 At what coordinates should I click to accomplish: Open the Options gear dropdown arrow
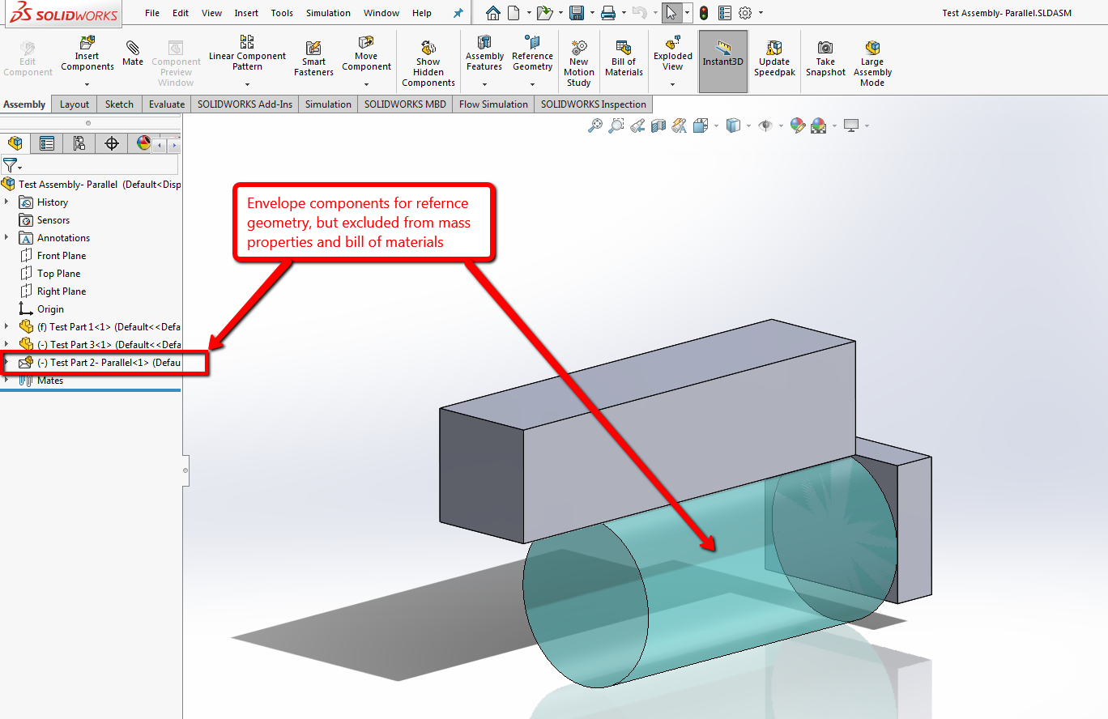click(x=761, y=14)
